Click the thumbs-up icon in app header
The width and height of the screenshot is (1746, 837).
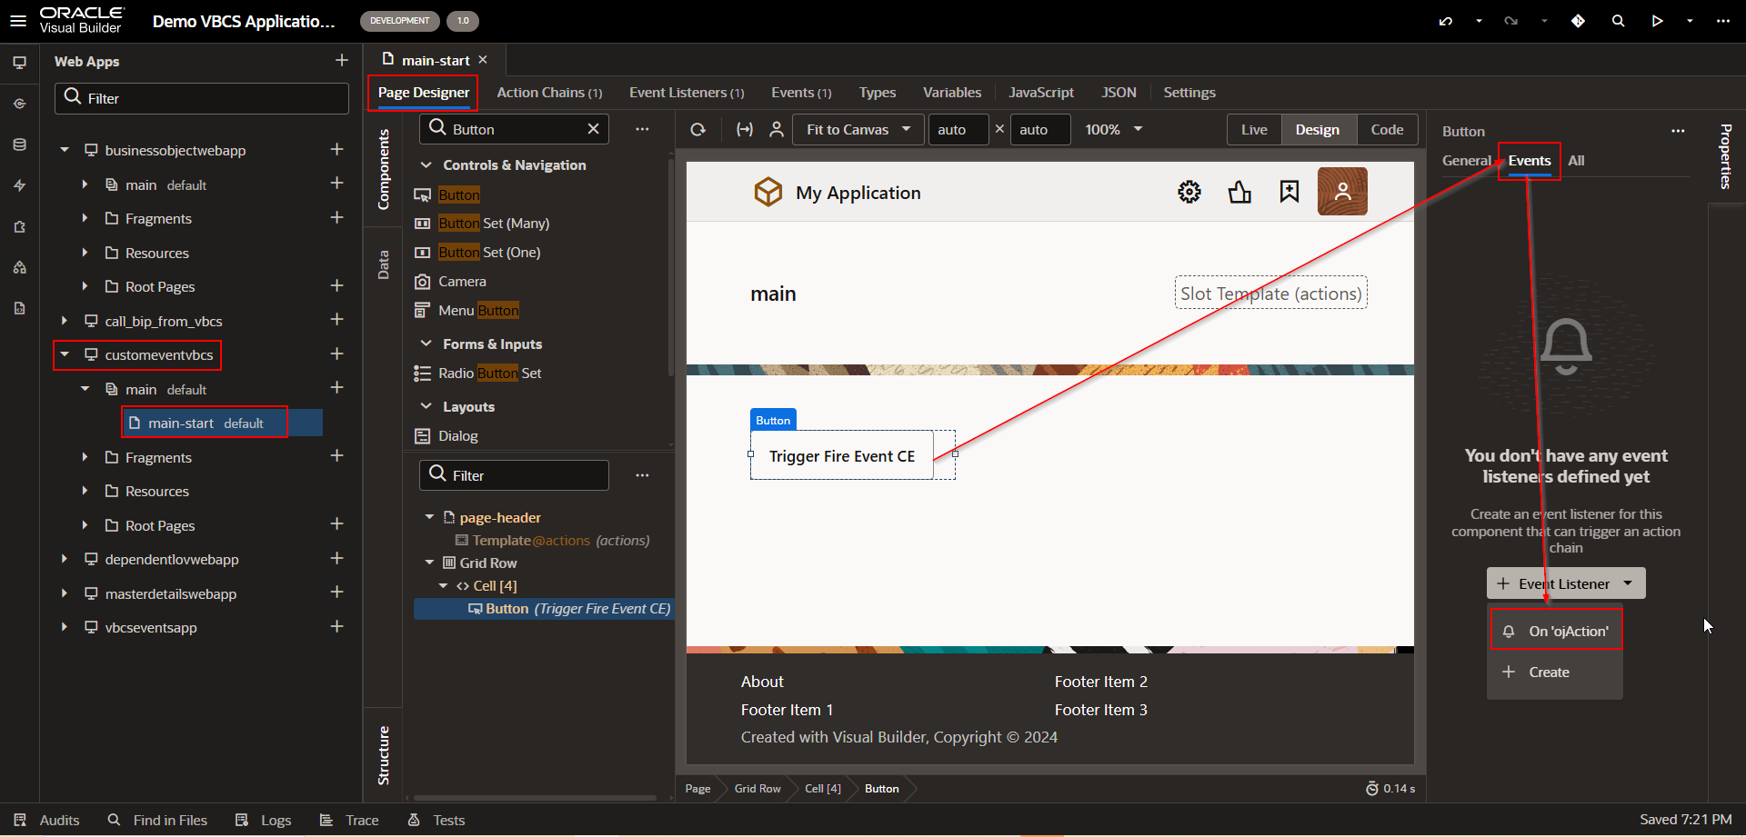pos(1239,192)
